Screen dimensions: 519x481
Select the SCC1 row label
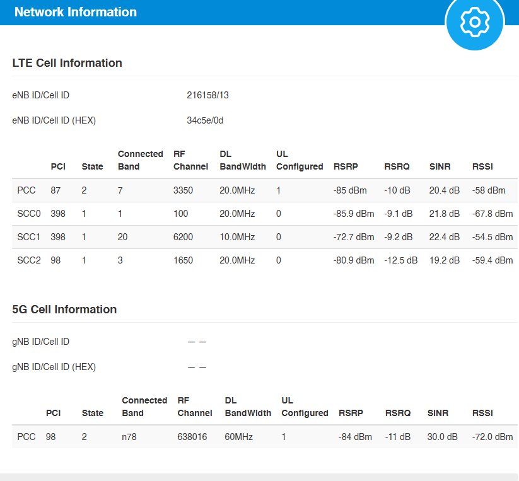click(x=29, y=237)
